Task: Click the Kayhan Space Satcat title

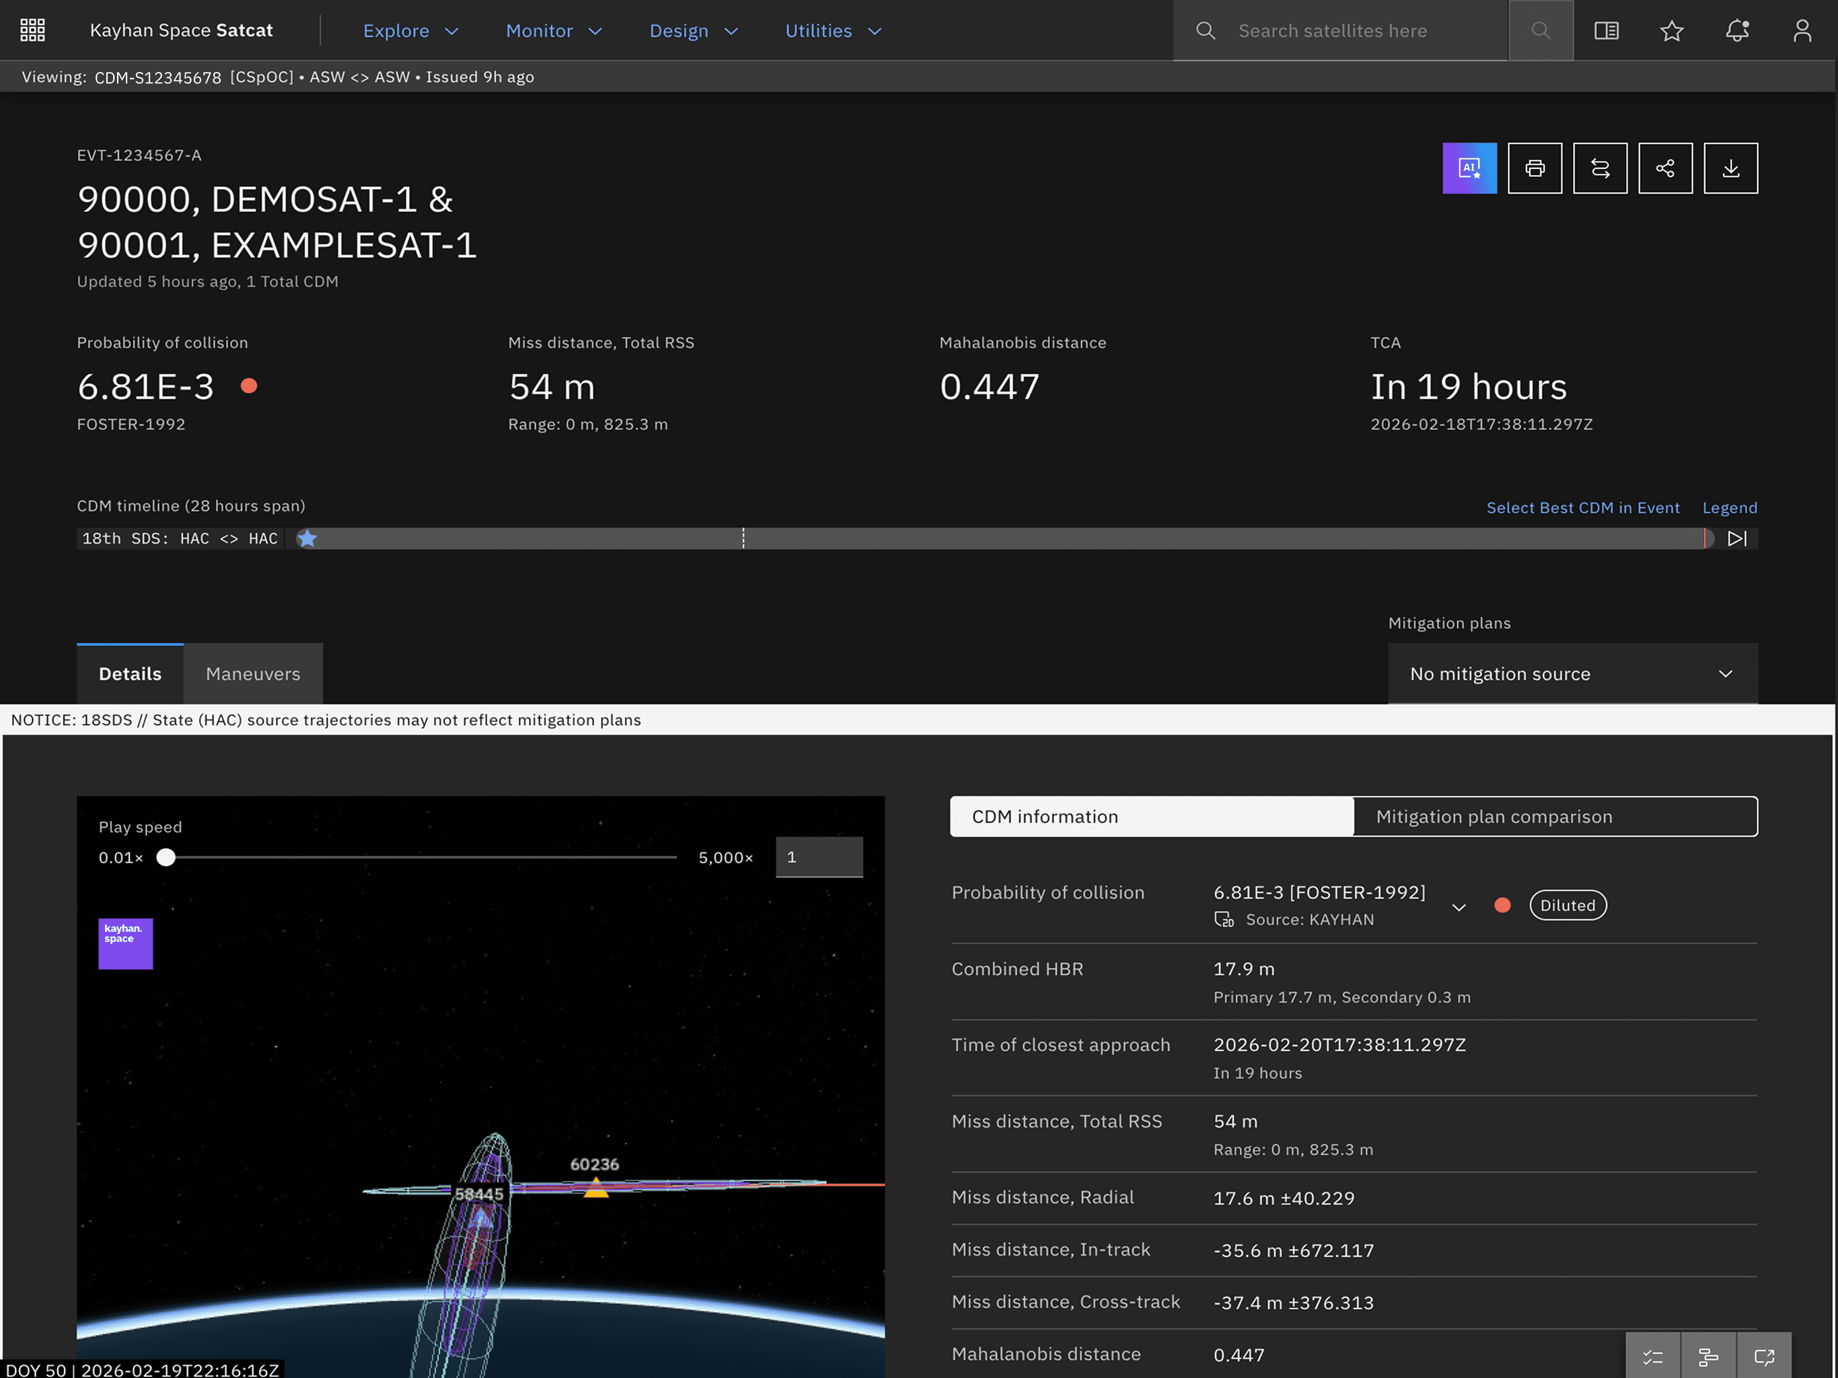Action: [181, 30]
